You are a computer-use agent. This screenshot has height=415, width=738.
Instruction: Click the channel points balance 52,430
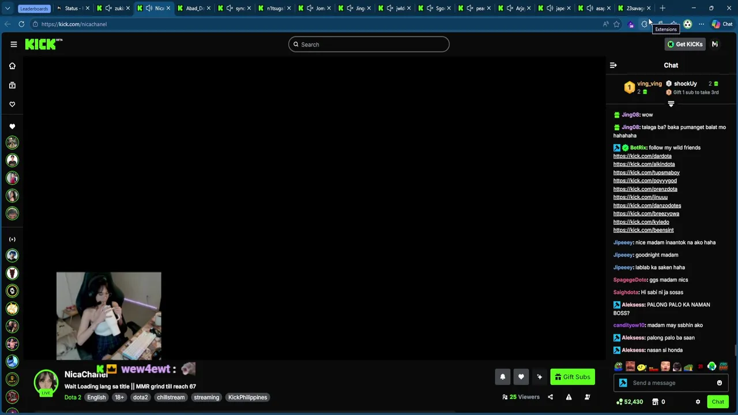tap(630, 402)
